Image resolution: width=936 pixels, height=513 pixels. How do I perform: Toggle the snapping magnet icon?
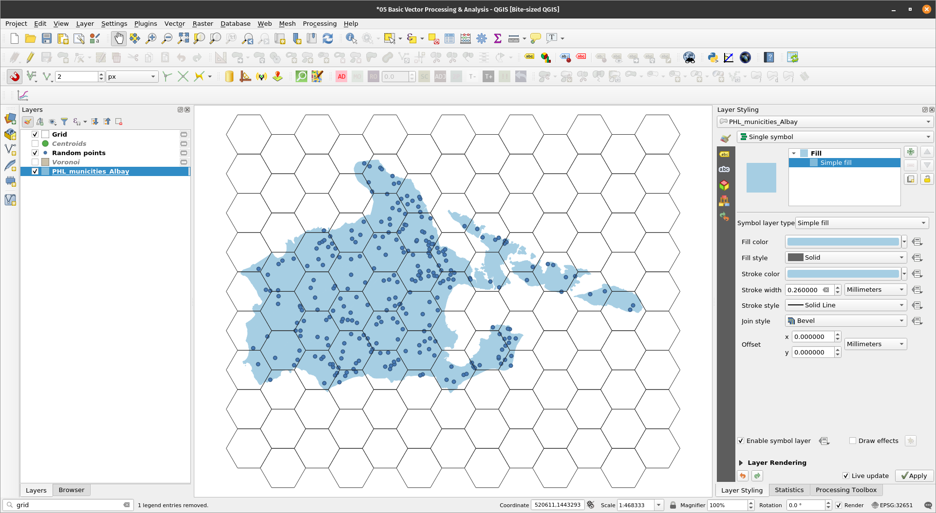[x=15, y=76]
